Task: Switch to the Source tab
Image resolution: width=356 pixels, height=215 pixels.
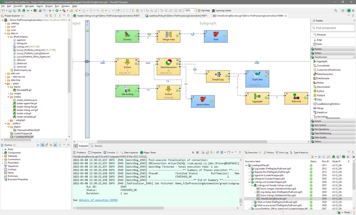Action: coord(98,146)
